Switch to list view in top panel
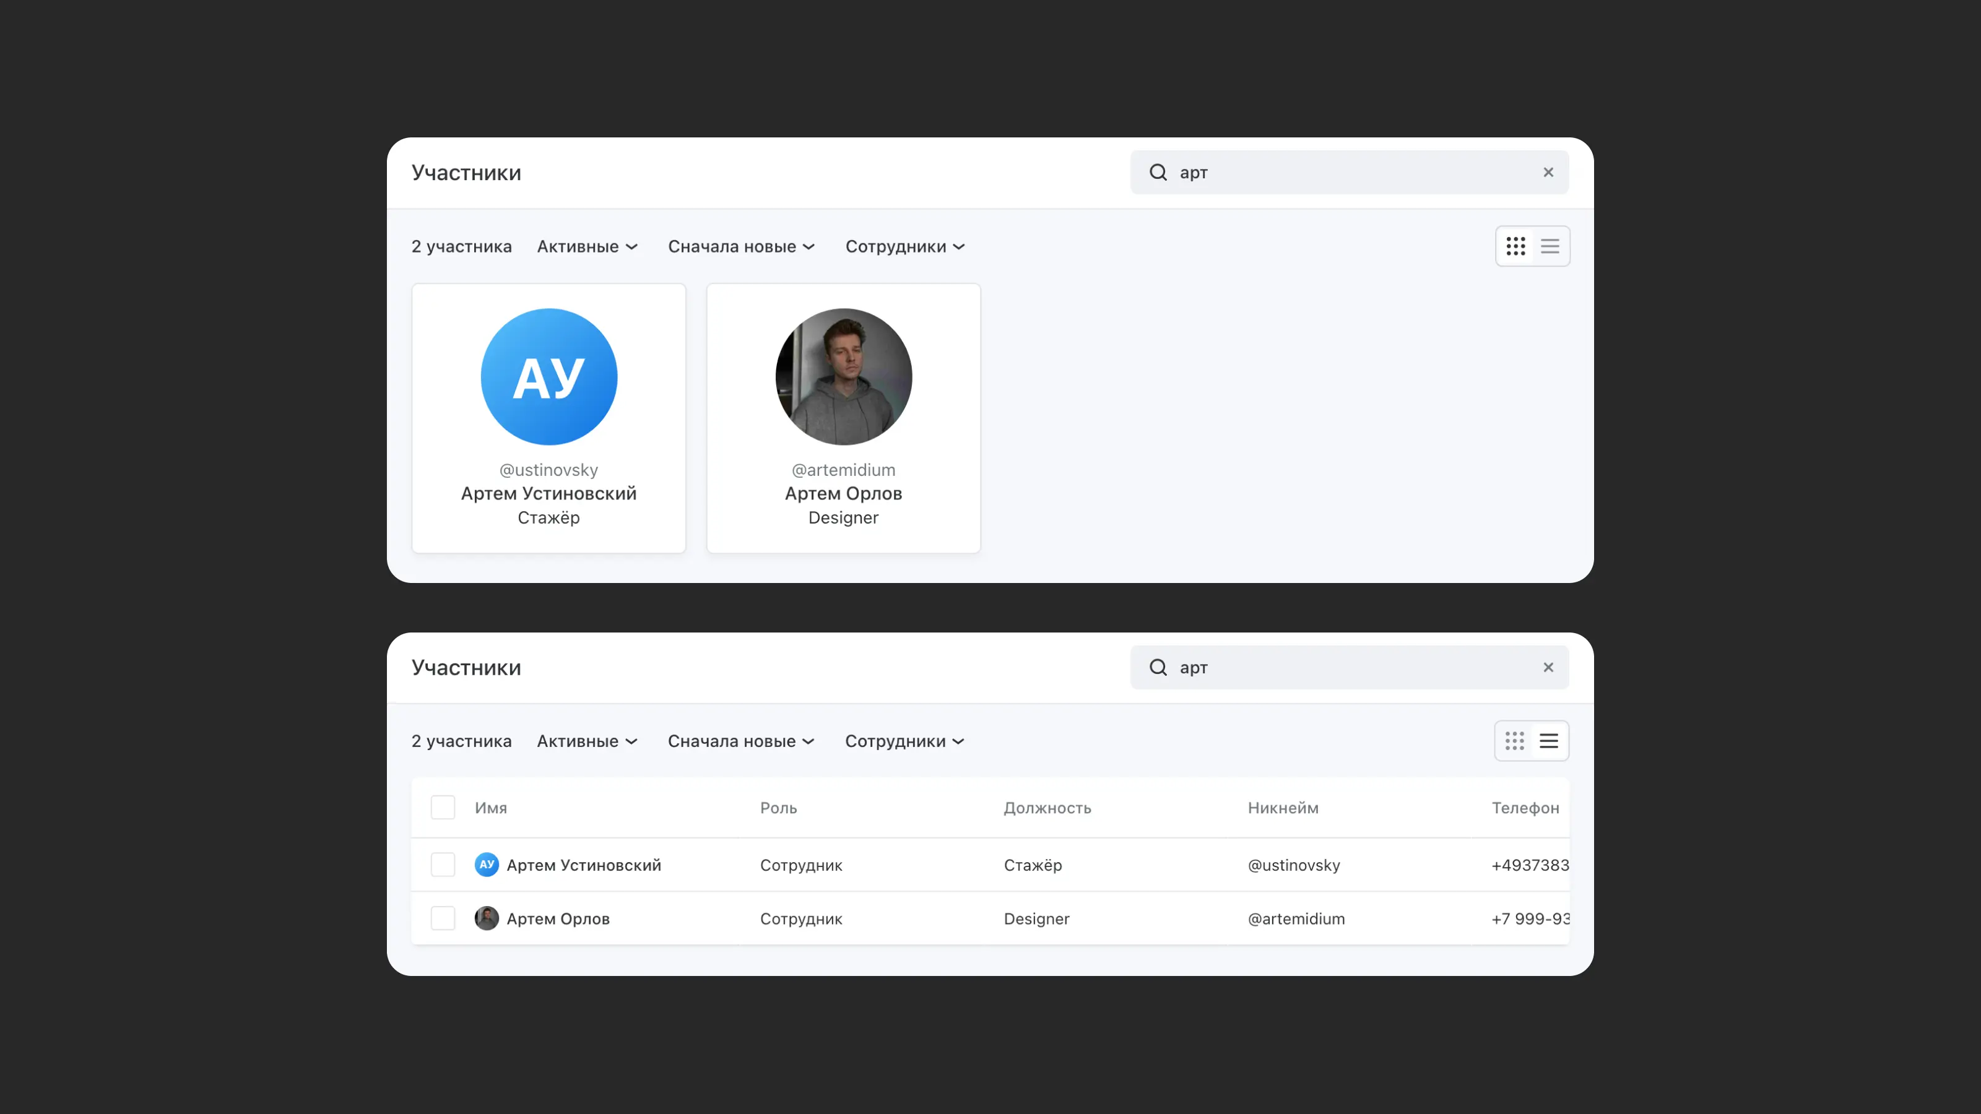 [1550, 246]
